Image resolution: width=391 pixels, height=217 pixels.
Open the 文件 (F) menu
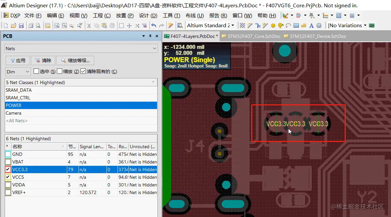[33, 15]
